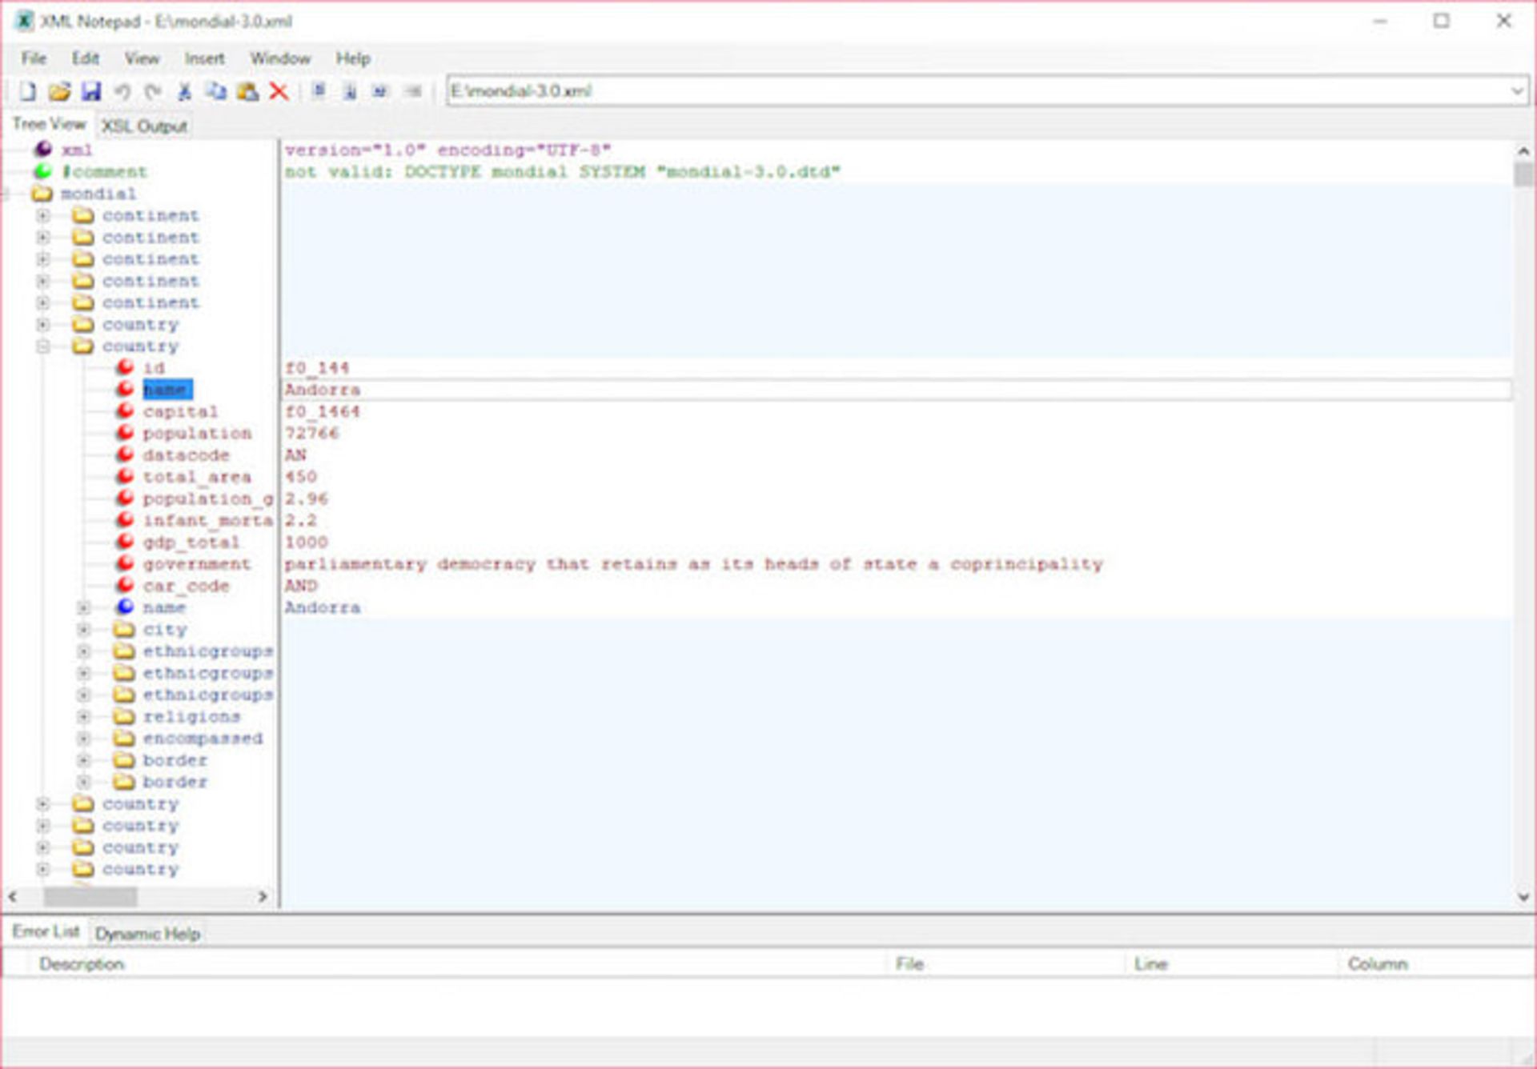Click the Open file folder icon

pyautogui.click(x=59, y=91)
